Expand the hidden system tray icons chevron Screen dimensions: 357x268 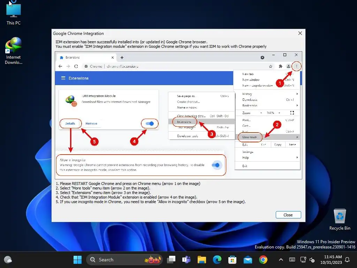click(281, 260)
